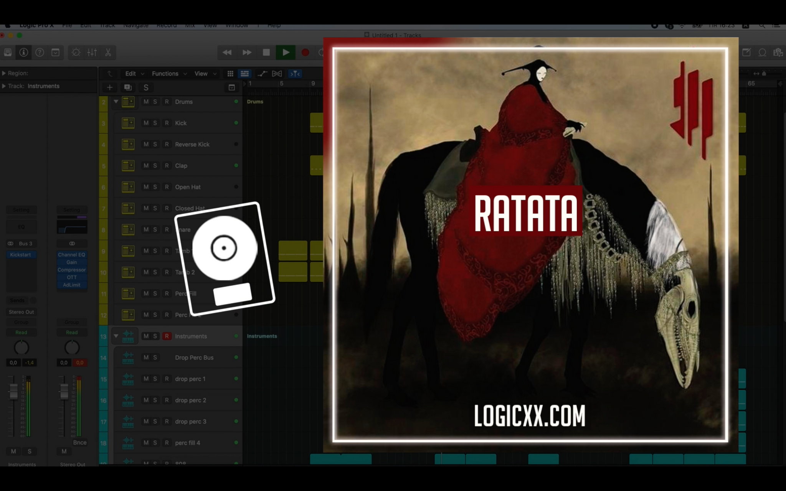Click the drop perc 1 track waveform icon
Viewport: 786px width, 491px height.
click(x=128, y=379)
